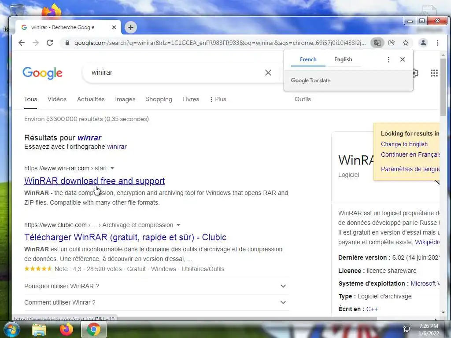Screen dimensions: 451x338
Task: Expand dropdown arrow beside clubic.com breadcrumb
Action: click(178, 225)
